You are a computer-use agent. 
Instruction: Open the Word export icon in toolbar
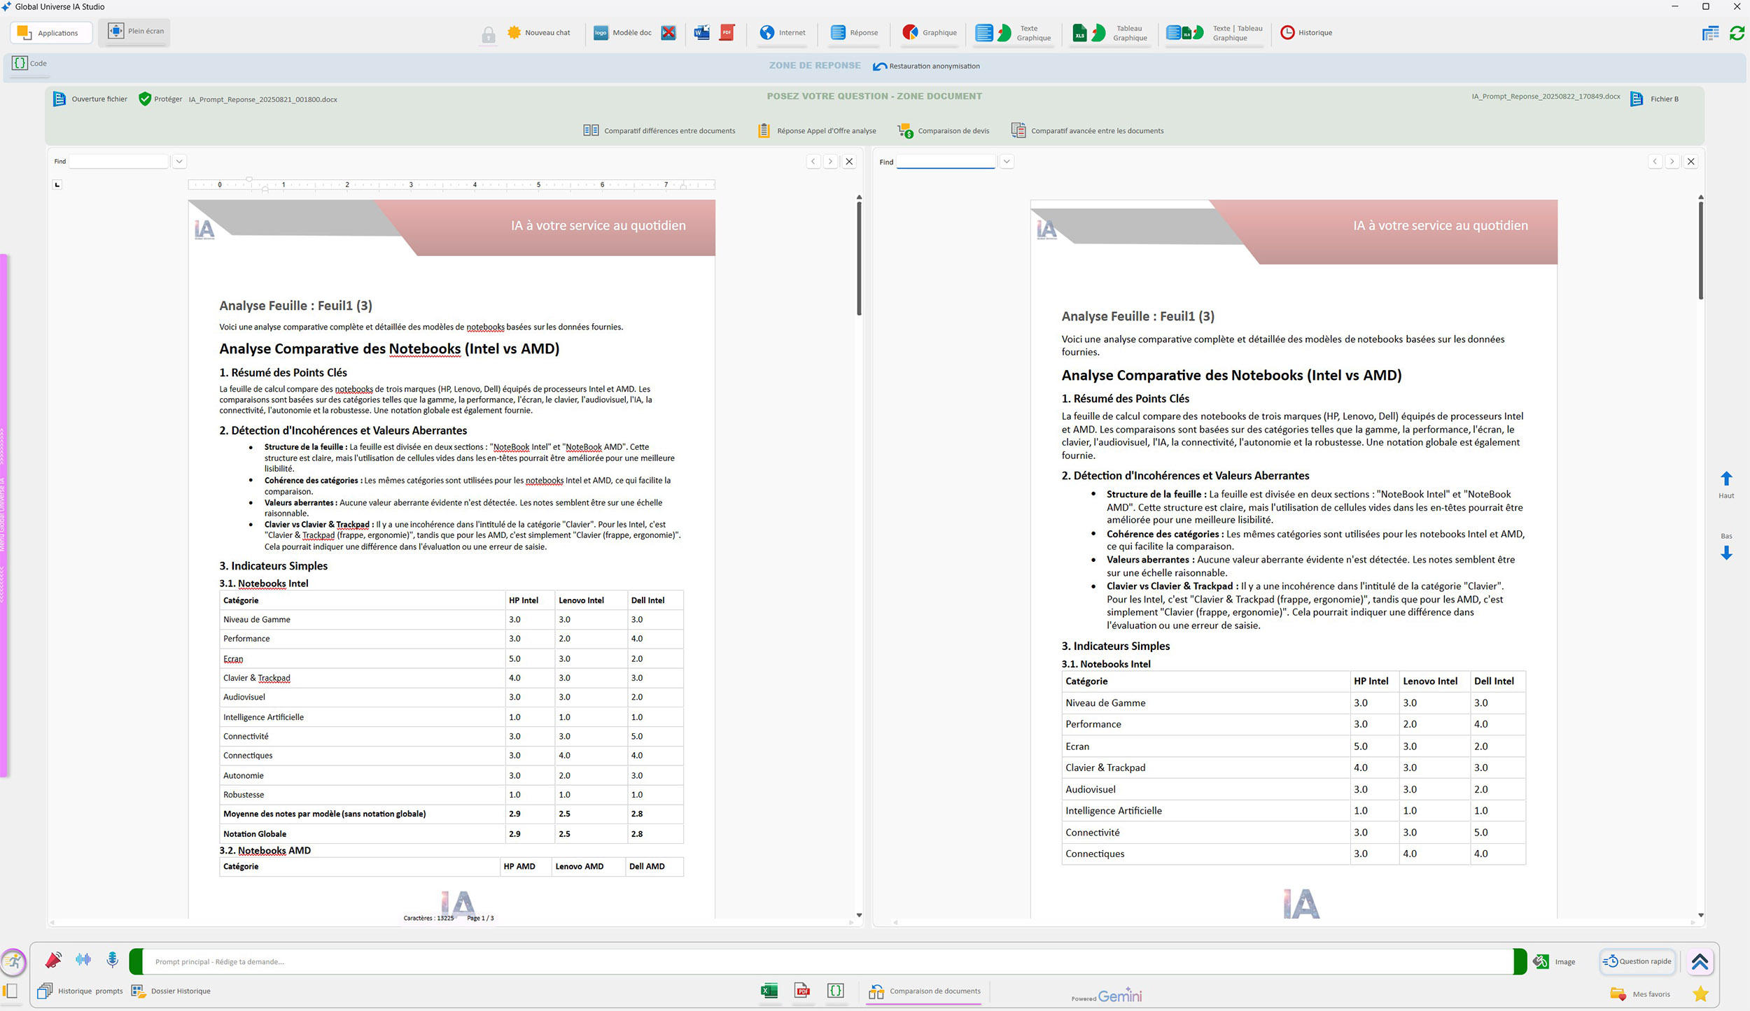pyautogui.click(x=701, y=32)
